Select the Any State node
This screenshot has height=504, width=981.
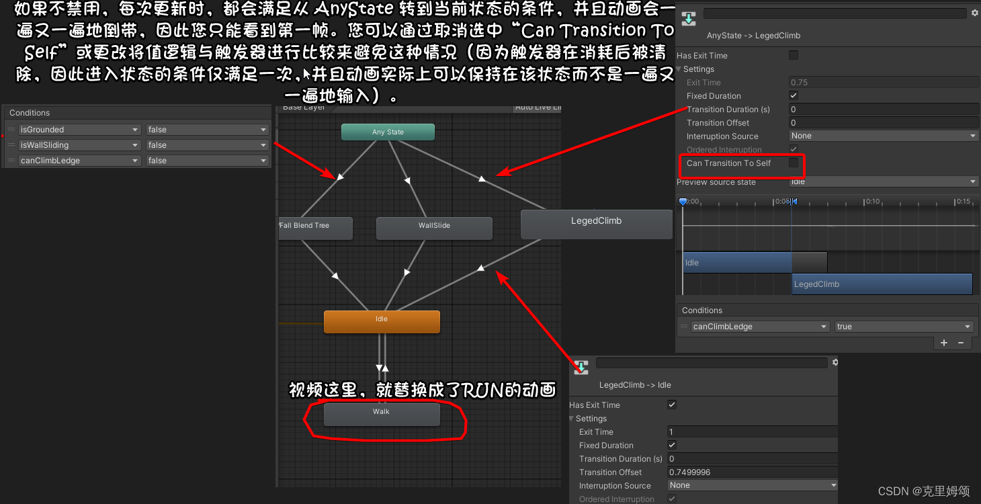pos(388,132)
